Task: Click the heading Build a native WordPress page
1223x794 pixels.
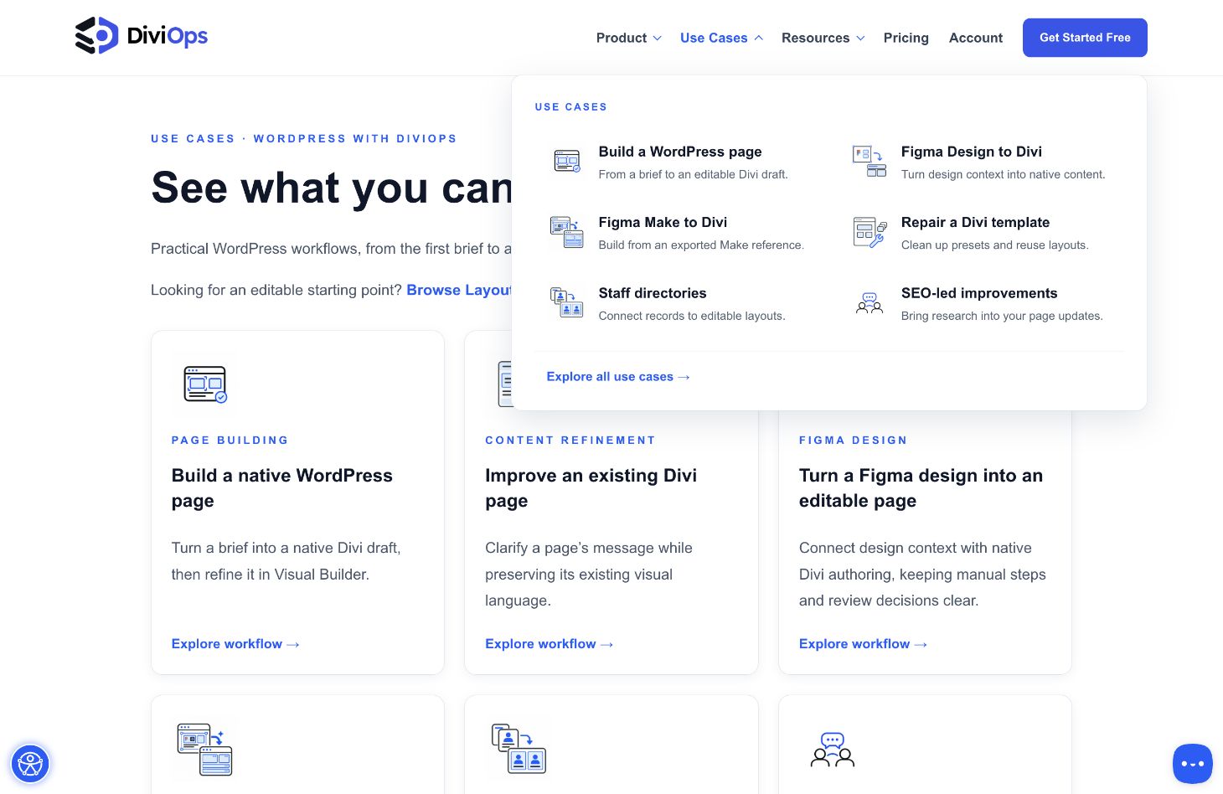Action: pos(282,488)
